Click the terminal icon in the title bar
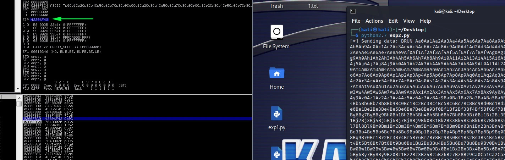505x160 pixels. coord(353,11)
